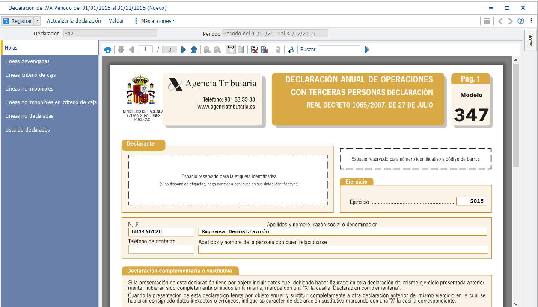Viewport: 538px width, 307px height.
Task: Click first grid-with-red-X toolbar icon
Action: (254, 50)
